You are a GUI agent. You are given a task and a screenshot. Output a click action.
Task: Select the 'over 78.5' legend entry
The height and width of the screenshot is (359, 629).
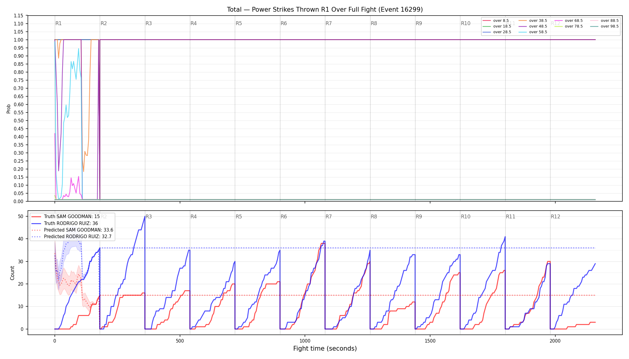point(568,26)
